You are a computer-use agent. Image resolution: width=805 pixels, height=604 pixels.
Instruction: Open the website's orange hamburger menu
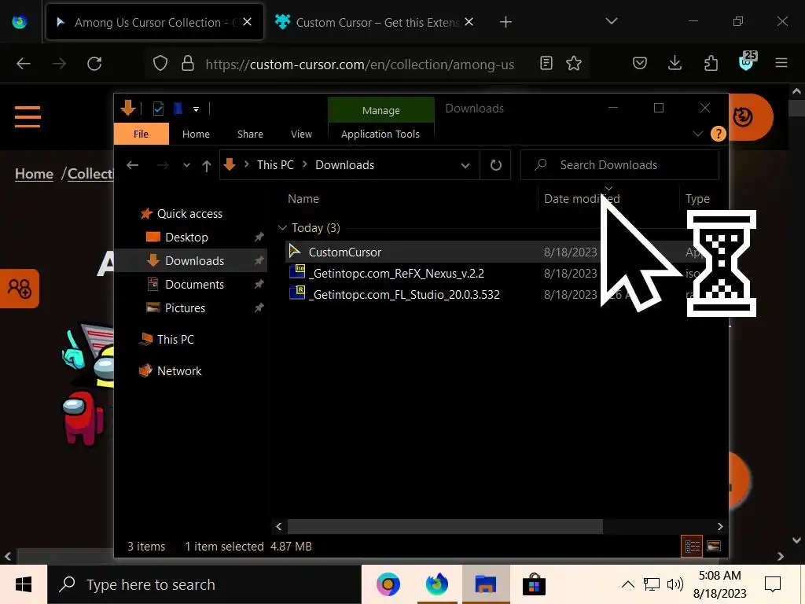pos(28,116)
